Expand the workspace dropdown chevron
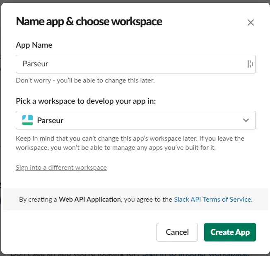270x256 pixels. point(246,120)
